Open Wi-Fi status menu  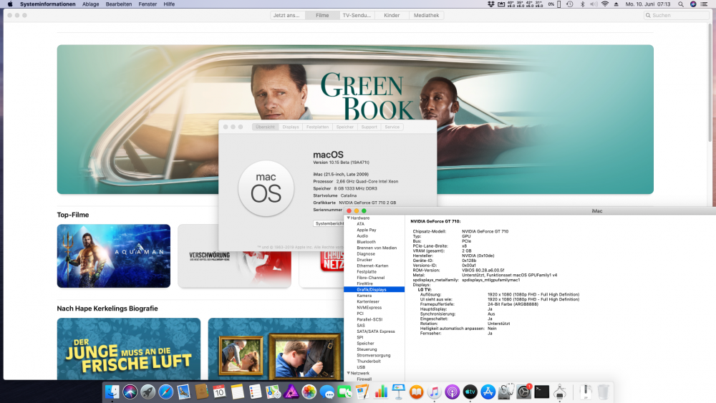coord(604,4)
